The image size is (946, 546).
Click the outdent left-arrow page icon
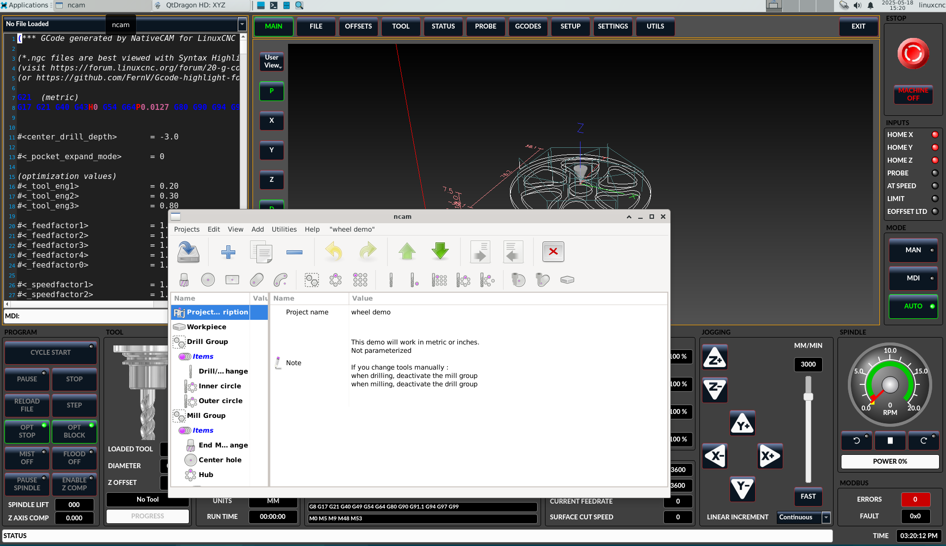click(513, 252)
